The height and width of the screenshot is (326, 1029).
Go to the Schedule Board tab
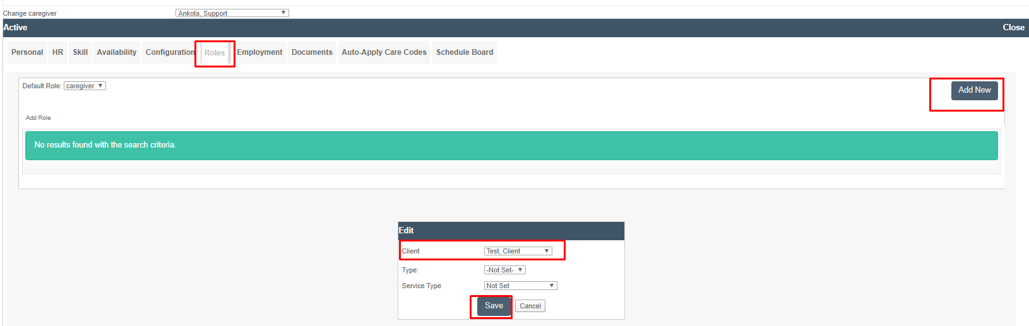pyautogui.click(x=465, y=52)
